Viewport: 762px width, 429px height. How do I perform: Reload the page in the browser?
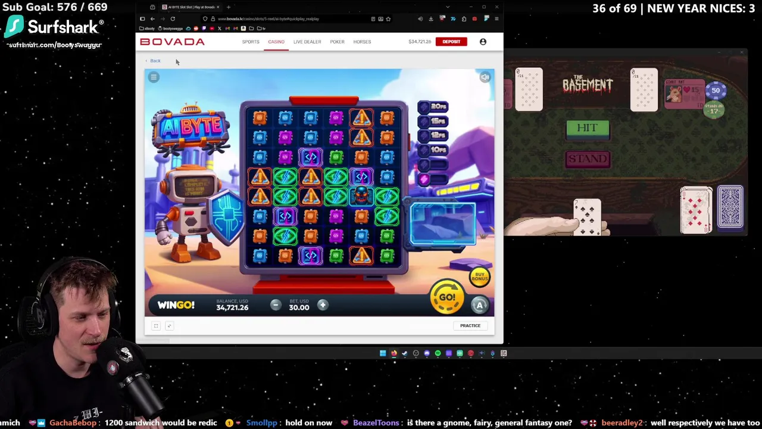(x=173, y=18)
